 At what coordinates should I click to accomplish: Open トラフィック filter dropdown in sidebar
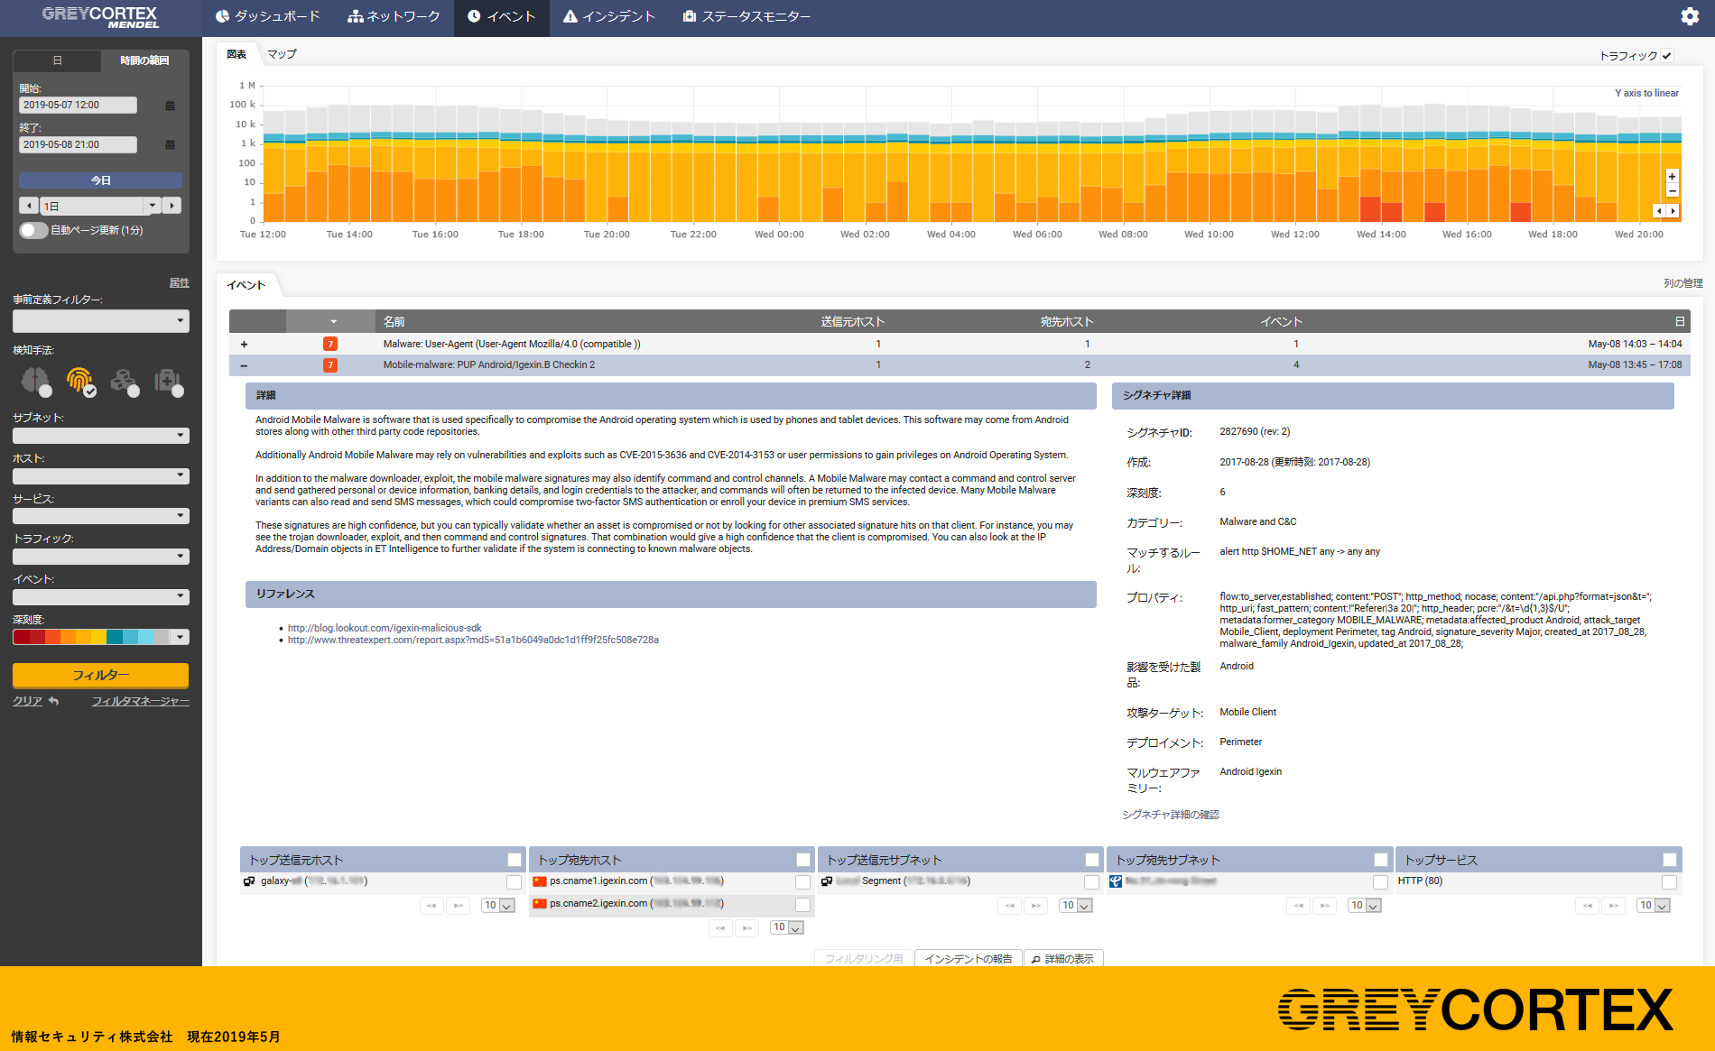[x=101, y=557]
